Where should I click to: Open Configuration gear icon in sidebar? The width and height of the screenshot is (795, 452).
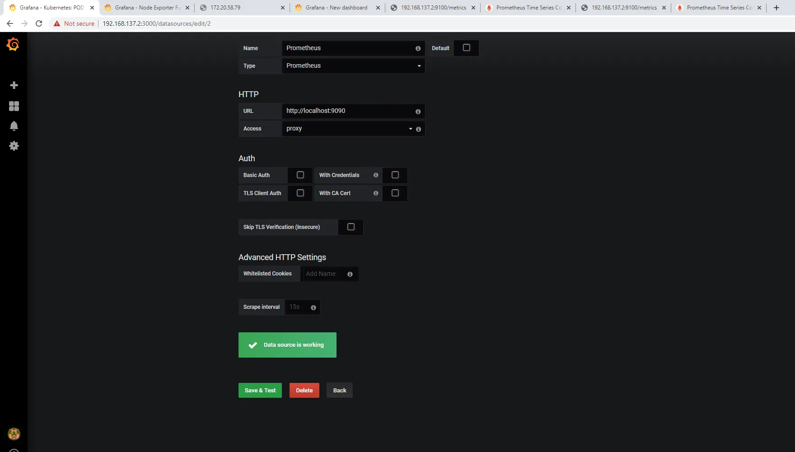pos(14,146)
